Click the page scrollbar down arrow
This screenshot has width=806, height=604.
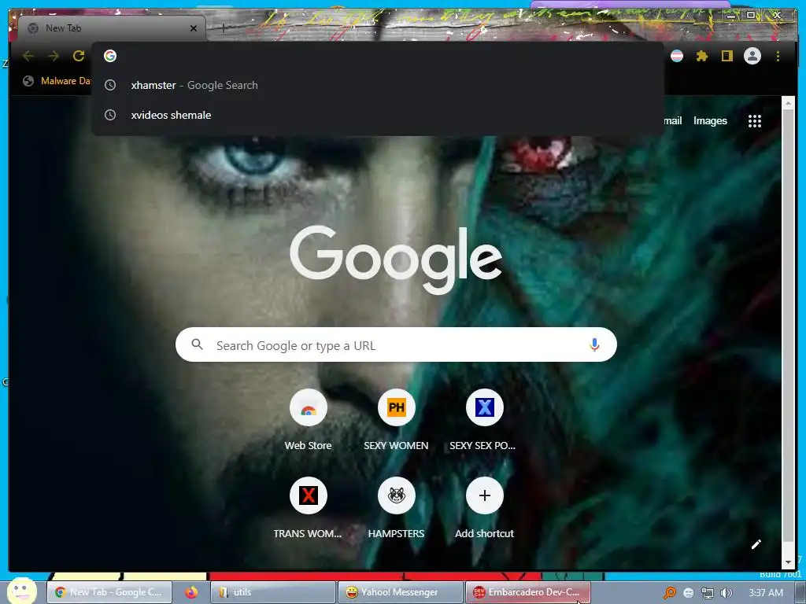(x=788, y=563)
